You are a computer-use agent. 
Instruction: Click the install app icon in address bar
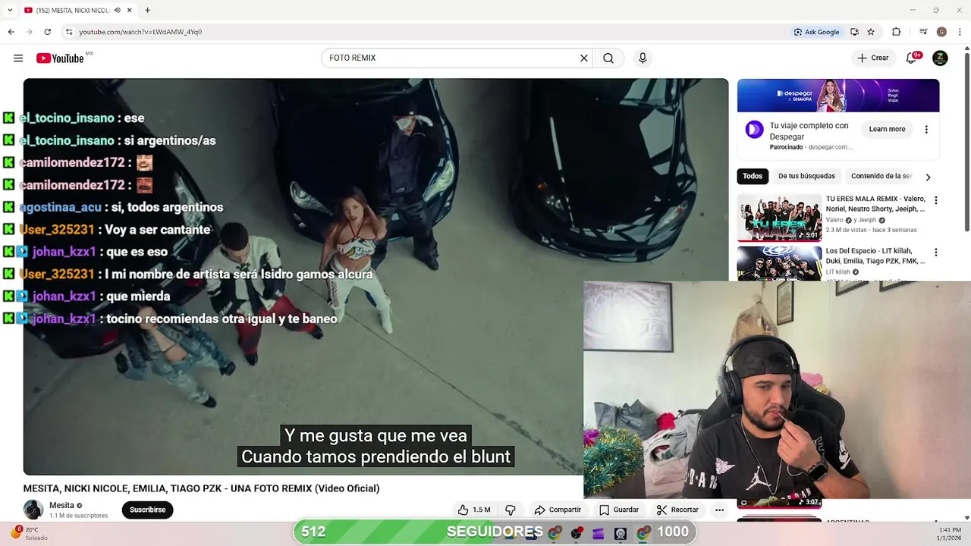[x=854, y=32]
